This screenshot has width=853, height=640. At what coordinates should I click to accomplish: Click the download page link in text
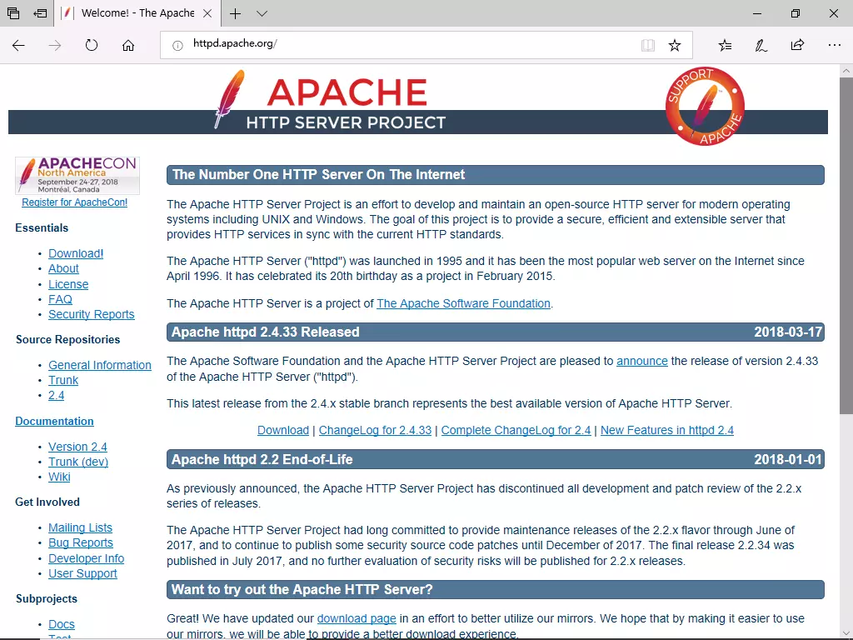pyautogui.click(x=357, y=619)
